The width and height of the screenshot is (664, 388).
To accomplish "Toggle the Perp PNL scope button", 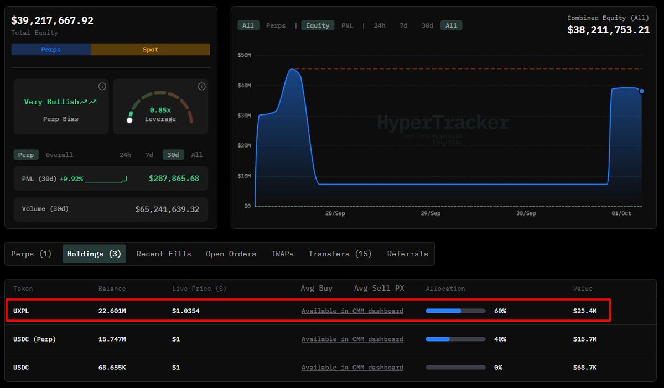I will [x=26, y=155].
